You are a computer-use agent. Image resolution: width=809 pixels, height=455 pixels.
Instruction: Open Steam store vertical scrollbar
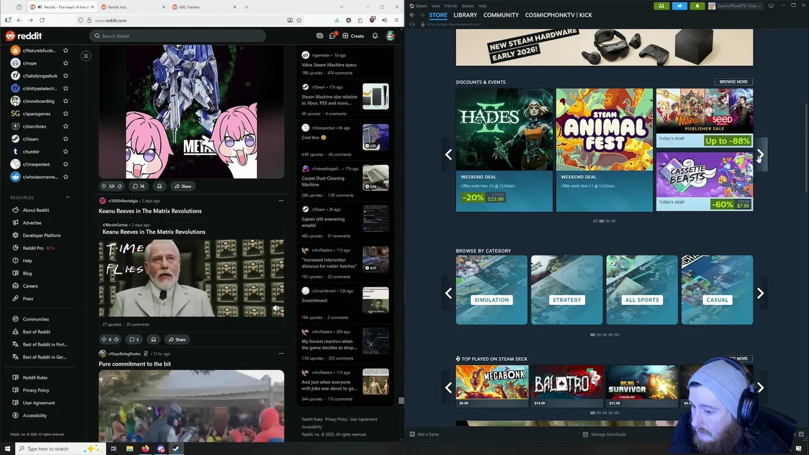coord(806,149)
